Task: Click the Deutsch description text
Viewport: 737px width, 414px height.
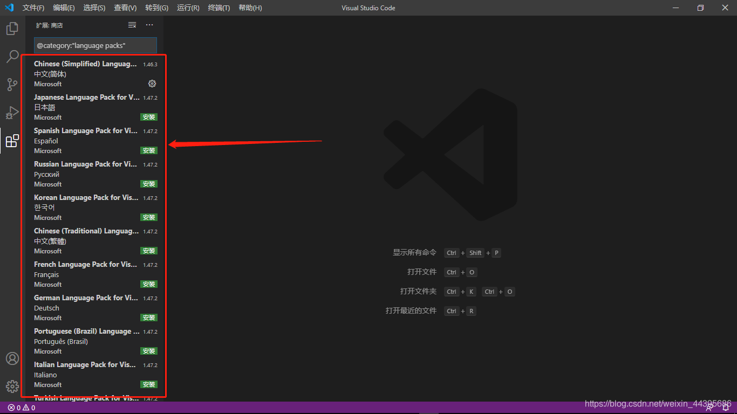Action: [x=47, y=308]
